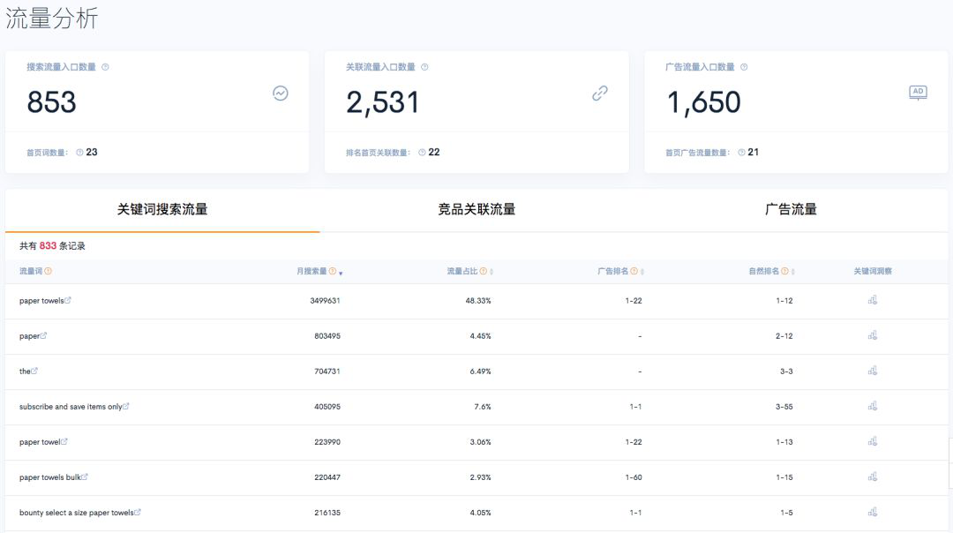The width and height of the screenshot is (953, 533).
Task: Click the help icon beside 搜索流量入口数量
Action: tap(105, 66)
